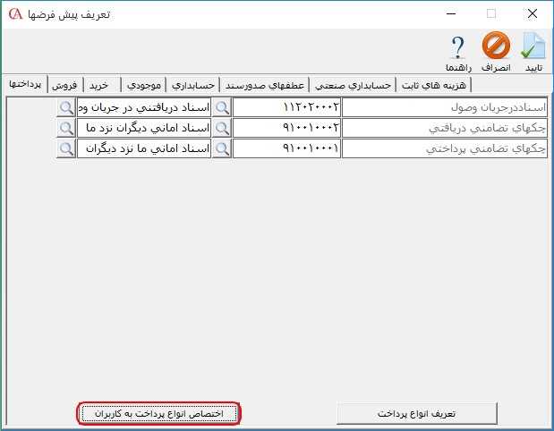The width and height of the screenshot is (554, 431).
Task: Click the تعریف انواع پرداخت button
Action: tap(416, 413)
